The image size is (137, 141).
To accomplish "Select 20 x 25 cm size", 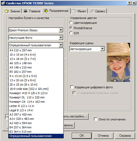I will click(x=36, y=85).
